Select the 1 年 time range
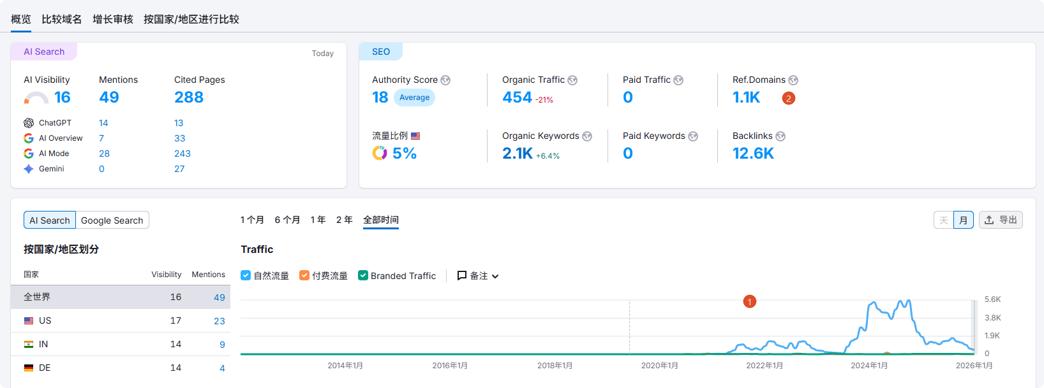This screenshot has width=1044, height=388. (x=318, y=220)
